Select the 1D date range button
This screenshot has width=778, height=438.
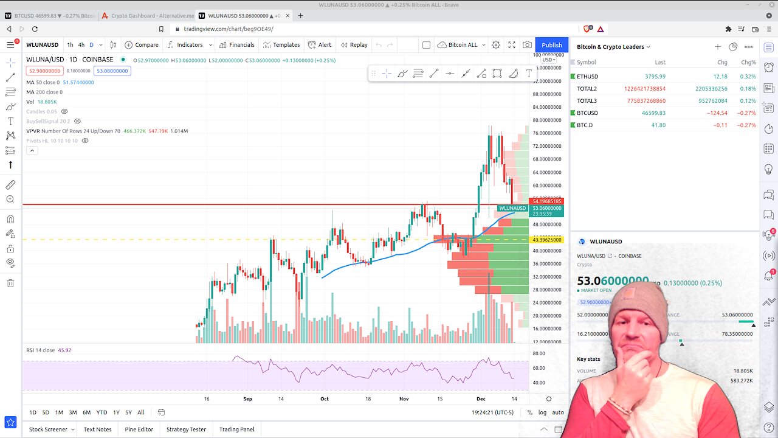click(33, 412)
